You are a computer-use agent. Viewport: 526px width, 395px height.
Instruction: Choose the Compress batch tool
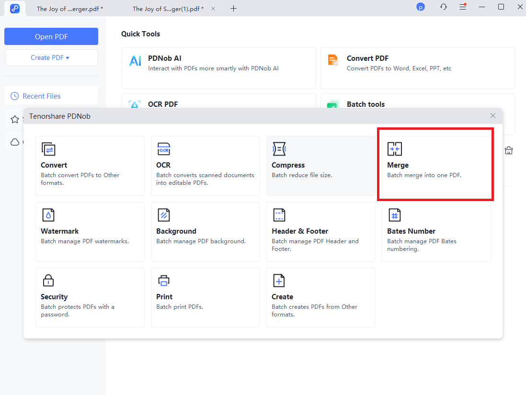pyautogui.click(x=320, y=165)
